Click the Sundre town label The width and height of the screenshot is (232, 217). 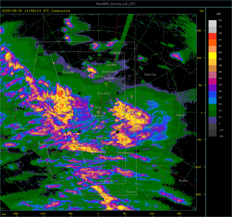(78, 107)
